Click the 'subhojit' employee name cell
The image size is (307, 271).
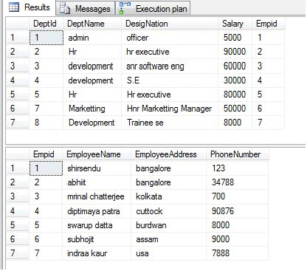pyautogui.click(x=97, y=239)
